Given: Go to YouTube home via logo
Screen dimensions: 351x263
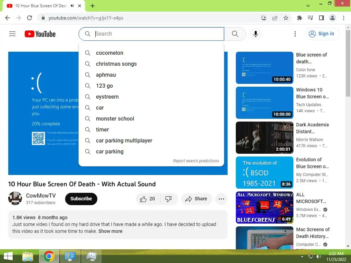Looking at the screenshot, I should click(40, 34).
